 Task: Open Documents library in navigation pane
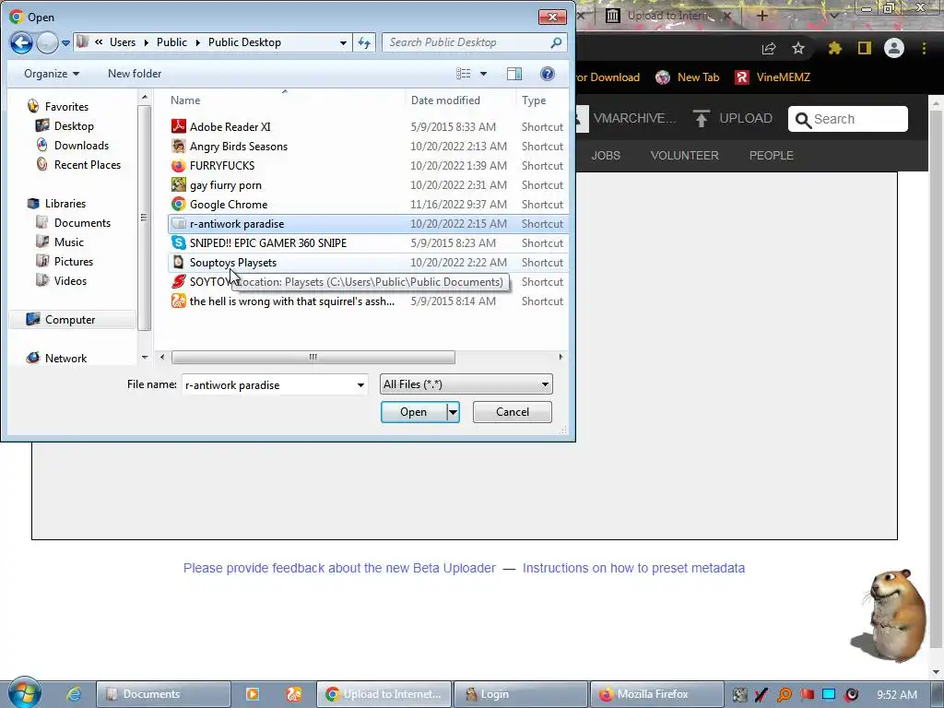(82, 223)
